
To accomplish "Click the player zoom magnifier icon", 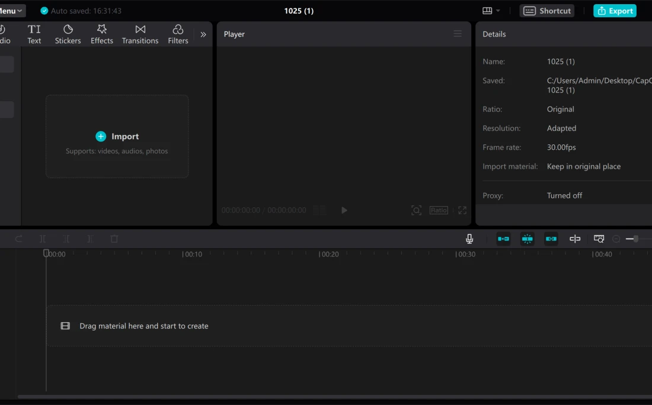I will [417, 210].
